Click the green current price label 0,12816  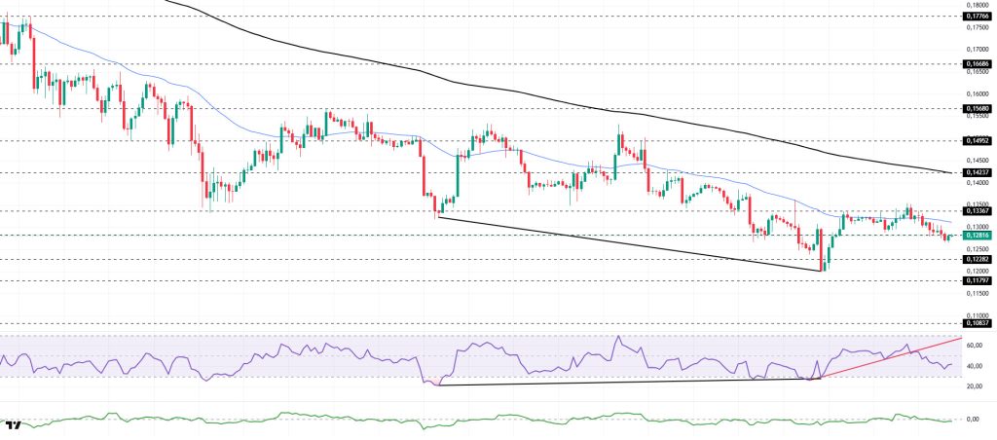979,235
